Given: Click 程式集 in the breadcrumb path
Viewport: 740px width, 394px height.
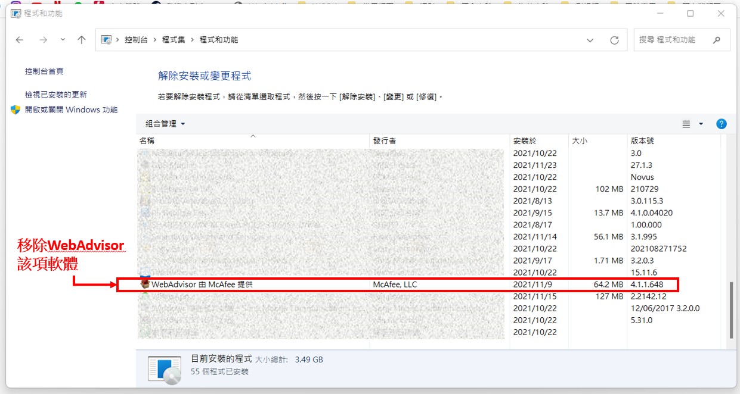Looking at the screenshot, I should coord(174,40).
